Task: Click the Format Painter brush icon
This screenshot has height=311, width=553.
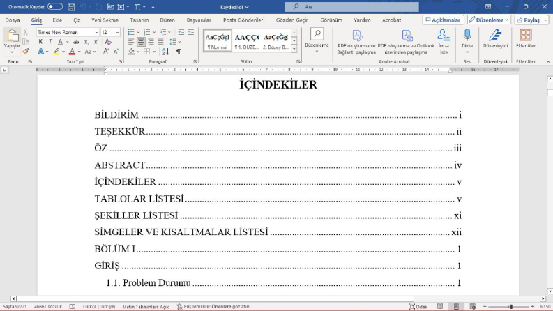Action: [26, 52]
